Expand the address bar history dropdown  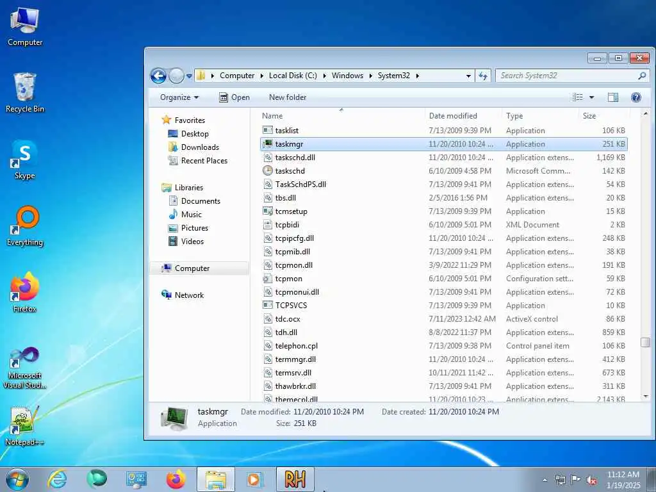(468, 76)
